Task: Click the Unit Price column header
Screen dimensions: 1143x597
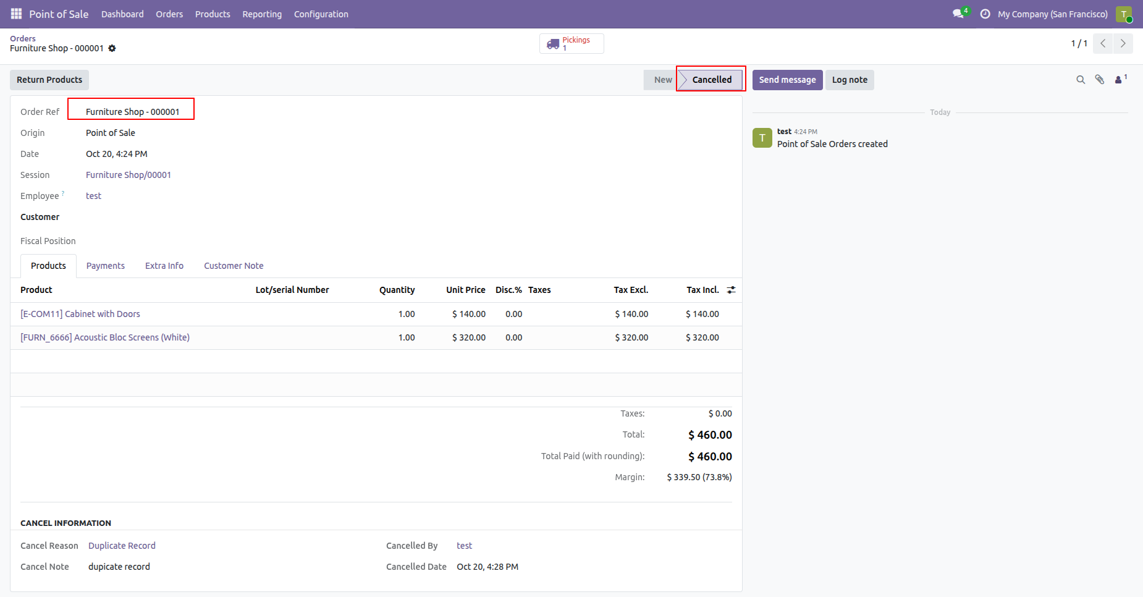Action: point(466,290)
